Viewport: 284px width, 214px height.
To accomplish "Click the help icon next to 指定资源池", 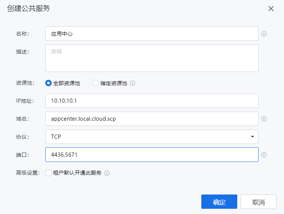I will [x=132, y=83].
